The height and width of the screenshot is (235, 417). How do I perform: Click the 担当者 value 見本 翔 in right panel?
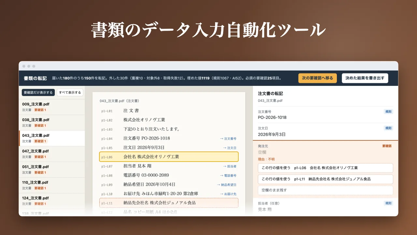click(x=265, y=210)
